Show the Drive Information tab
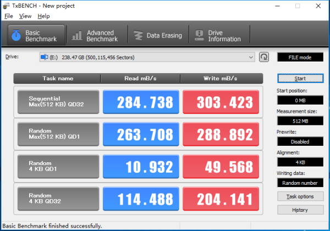 (218, 36)
